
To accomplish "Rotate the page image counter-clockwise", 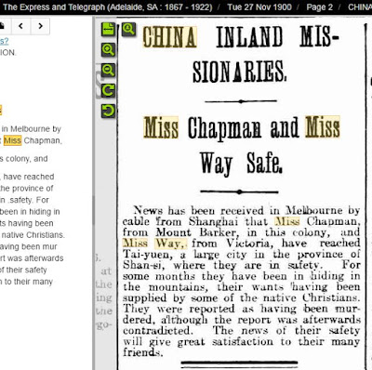I will 108,111.
